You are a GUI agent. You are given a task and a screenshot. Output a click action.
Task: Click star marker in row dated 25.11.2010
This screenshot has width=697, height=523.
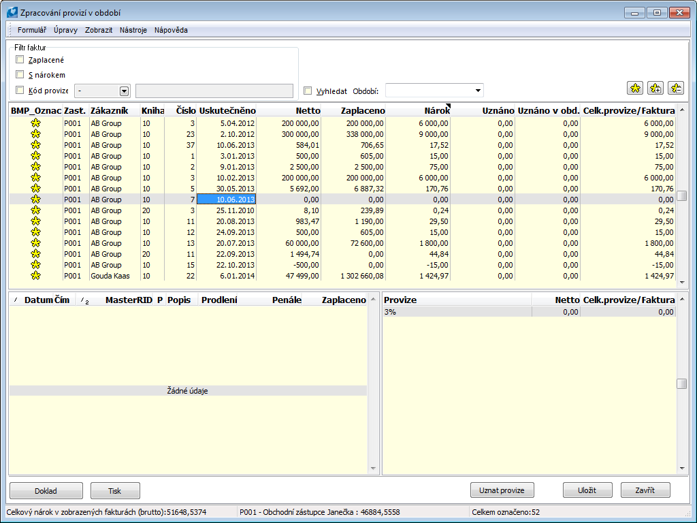click(35, 210)
